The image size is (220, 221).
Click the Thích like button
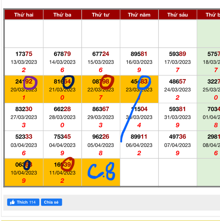(x=23, y=202)
